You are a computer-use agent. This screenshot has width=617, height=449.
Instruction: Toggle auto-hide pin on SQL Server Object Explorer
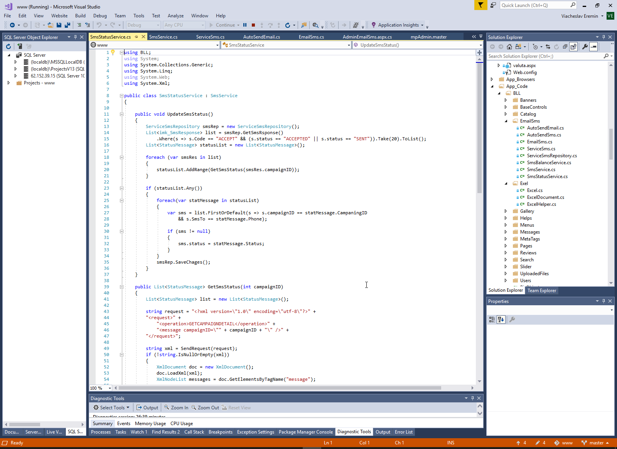(75, 37)
